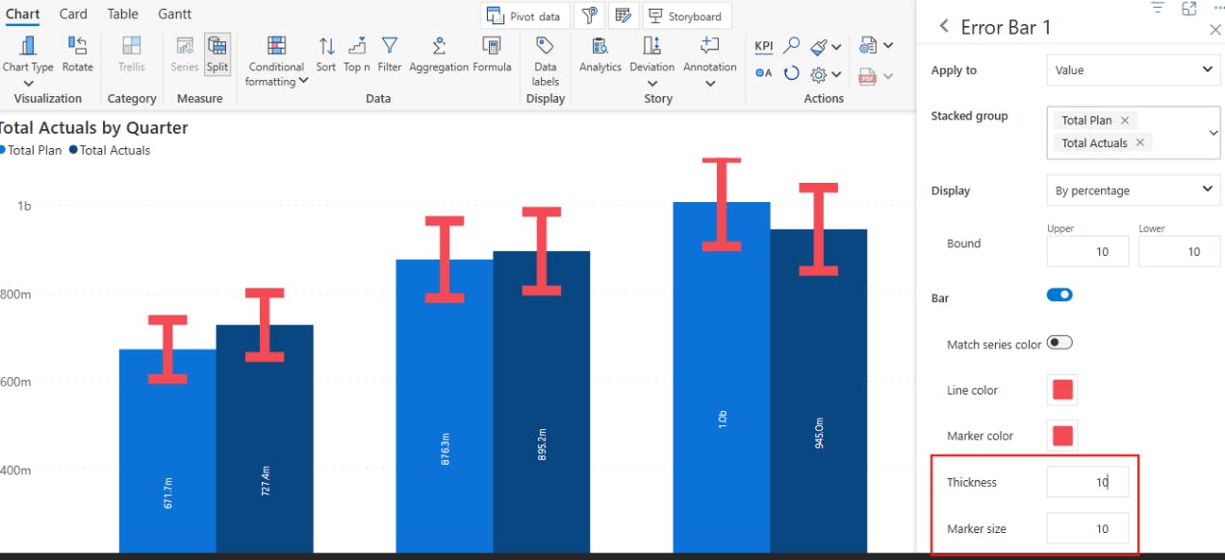
Task: Click the PDF export icon
Action: [x=868, y=76]
